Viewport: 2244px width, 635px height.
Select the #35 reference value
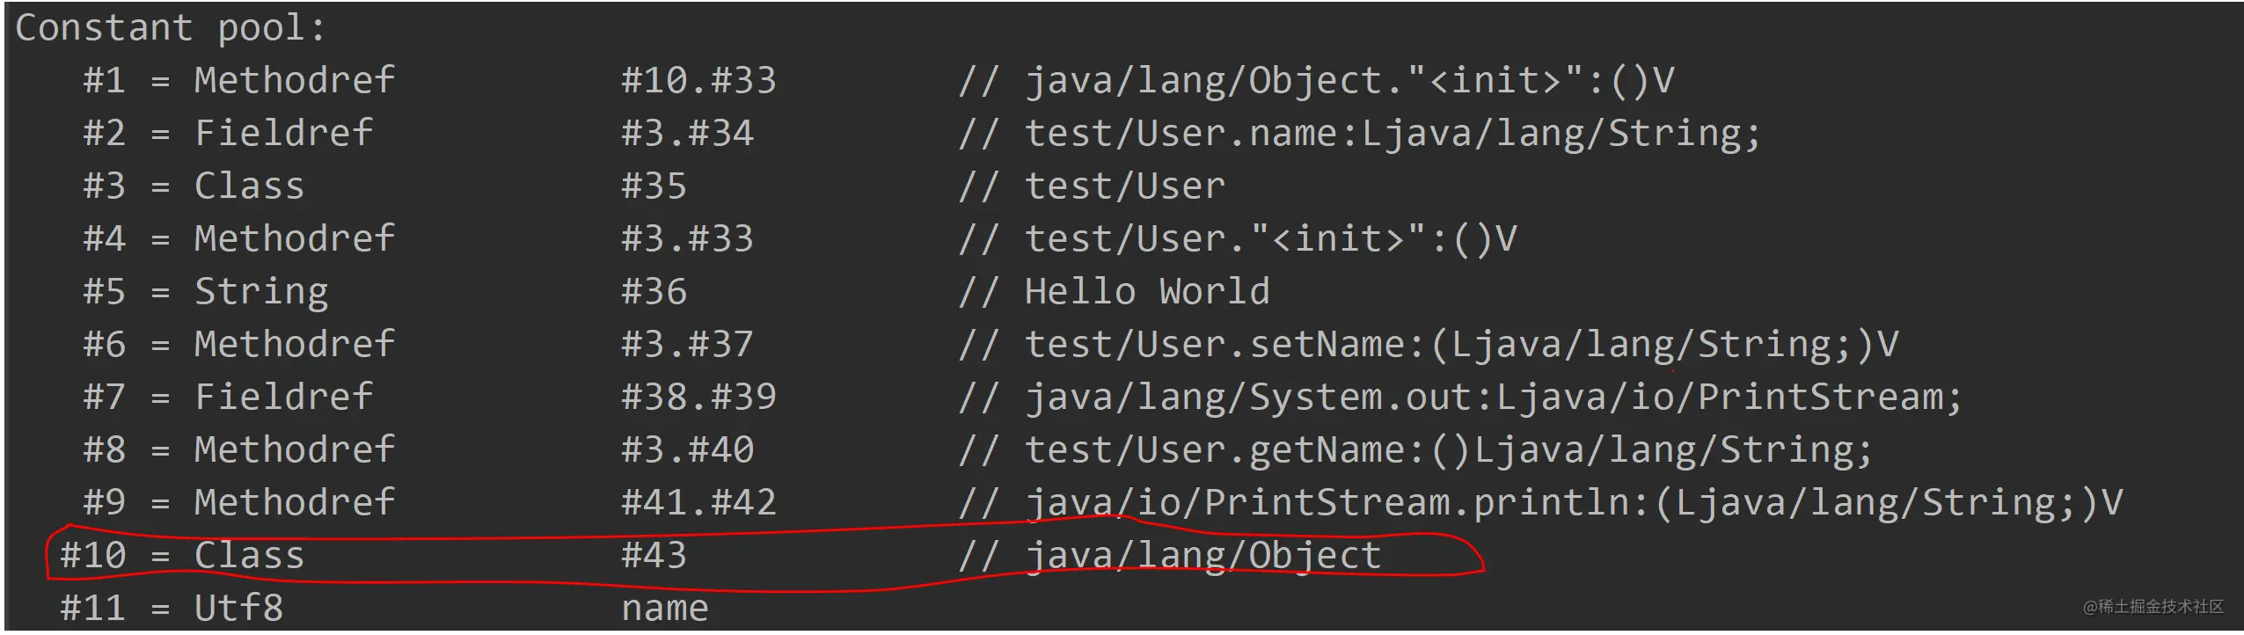pos(654,186)
